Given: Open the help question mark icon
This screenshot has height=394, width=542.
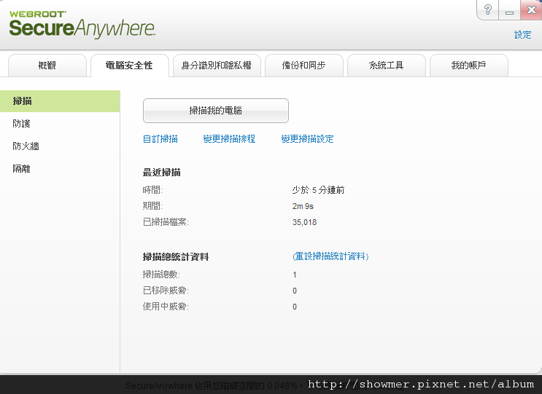Looking at the screenshot, I should [x=488, y=9].
